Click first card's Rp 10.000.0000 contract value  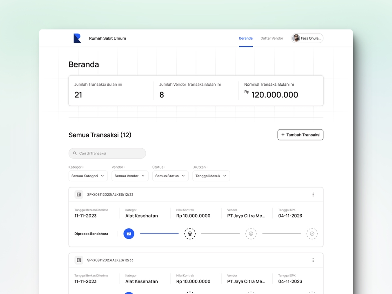point(193,216)
